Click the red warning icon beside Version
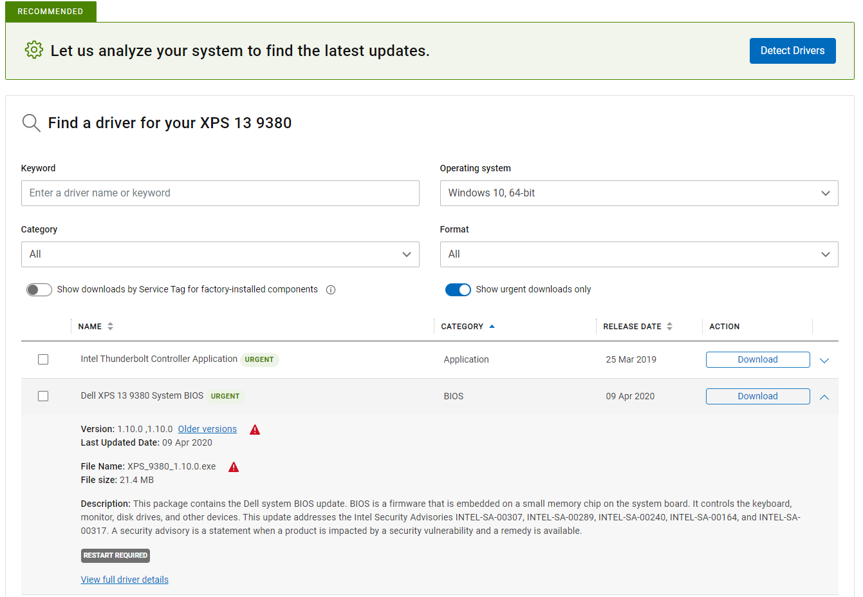Viewport: 863px width, 597px height. coord(255,430)
